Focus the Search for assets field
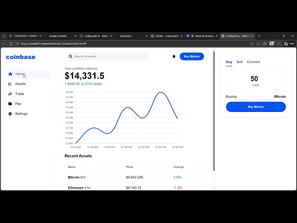297x223 pixels. (107, 57)
